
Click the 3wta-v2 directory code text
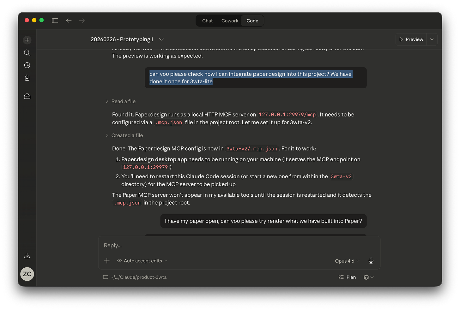(x=341, y=176)
